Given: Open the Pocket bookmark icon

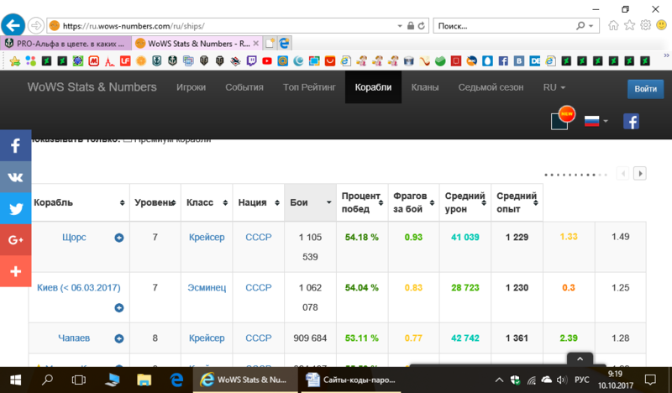Looking at the screenshot, I should tap(329, 60).
